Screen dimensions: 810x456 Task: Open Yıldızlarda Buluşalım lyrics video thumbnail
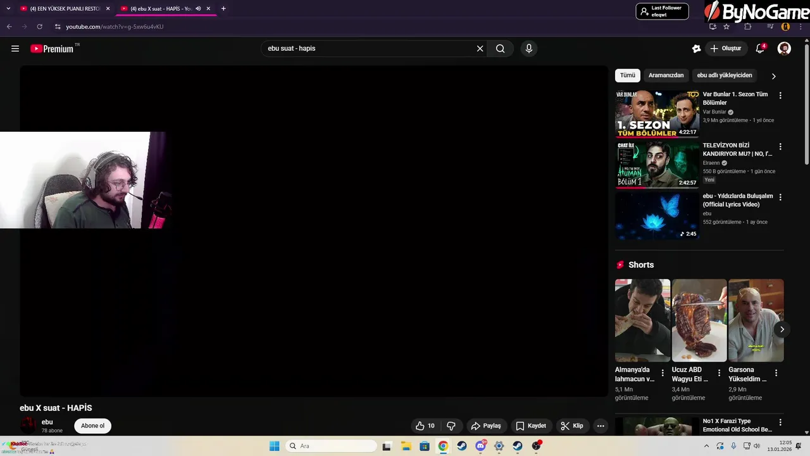pyautogui.click(x=657, y=215)
